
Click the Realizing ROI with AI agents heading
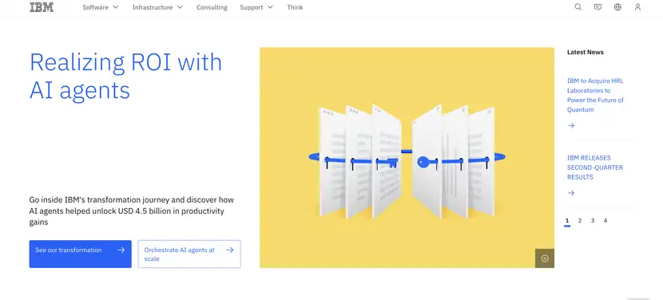125,76
